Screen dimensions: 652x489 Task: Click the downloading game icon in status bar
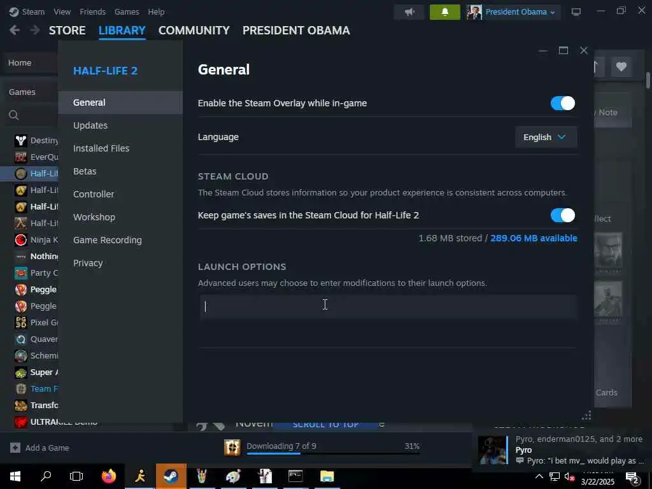[x=232, y=448]
